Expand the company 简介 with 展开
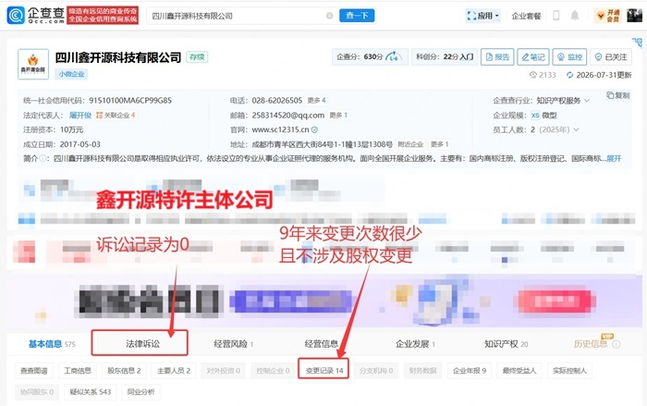The width and height of the screenshot is (647, 406). (614, 158)
